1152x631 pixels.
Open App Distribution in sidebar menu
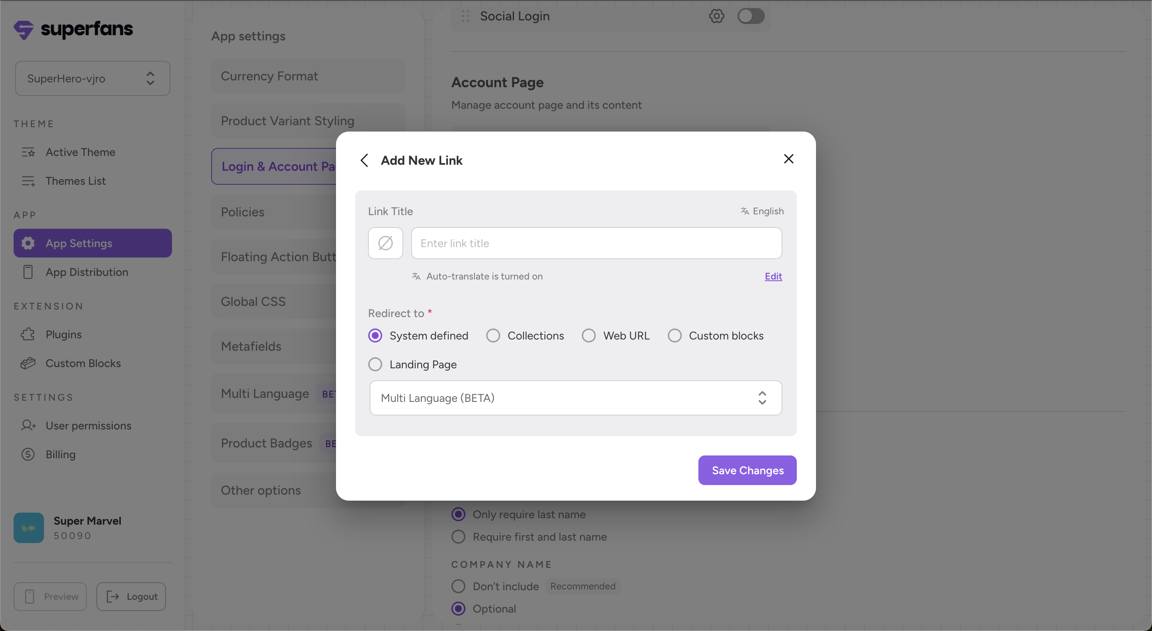coord(87,272)
